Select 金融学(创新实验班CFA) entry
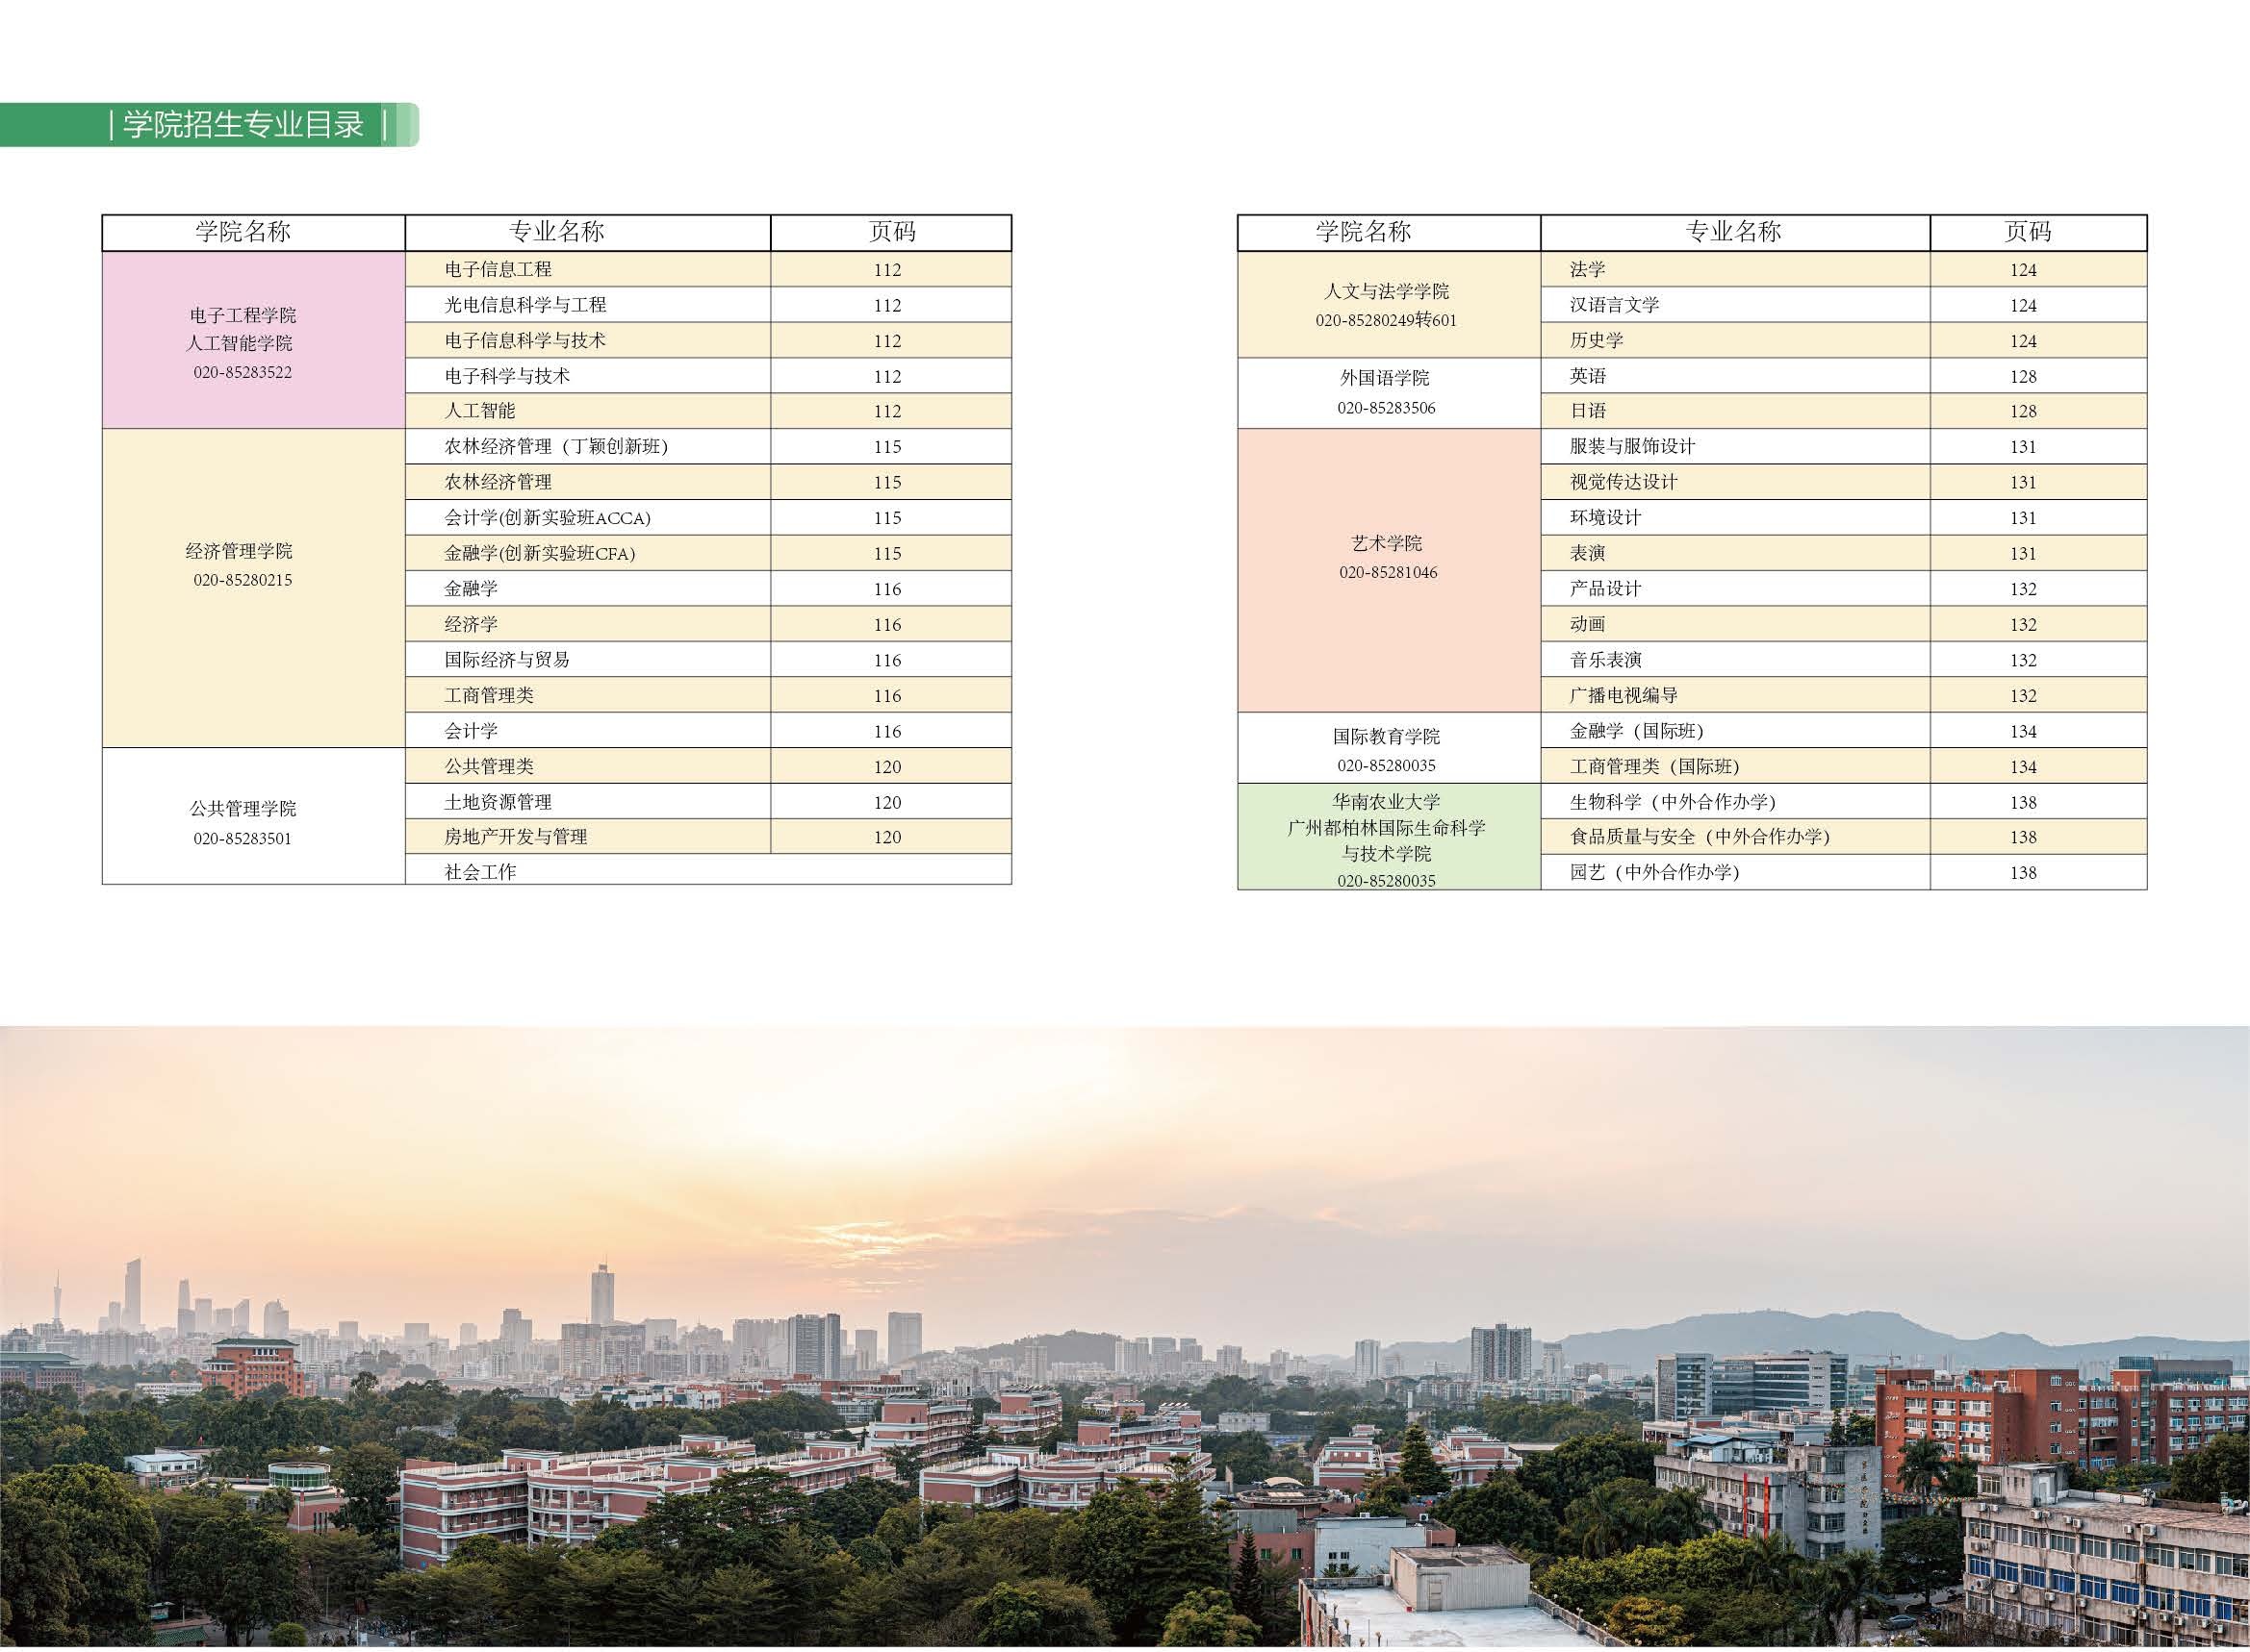 coord(539,553)
